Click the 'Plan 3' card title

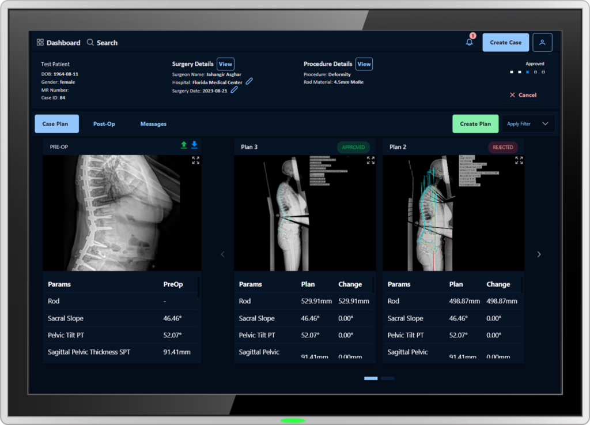[x=249, y=147]
